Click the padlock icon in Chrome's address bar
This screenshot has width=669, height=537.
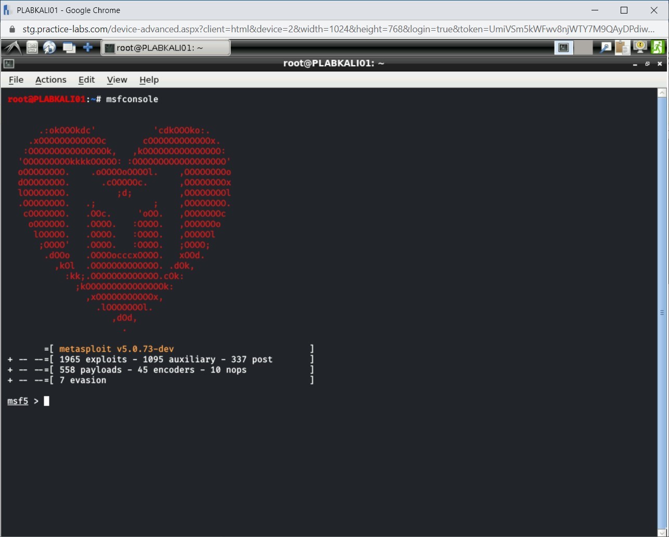point(11,29)
